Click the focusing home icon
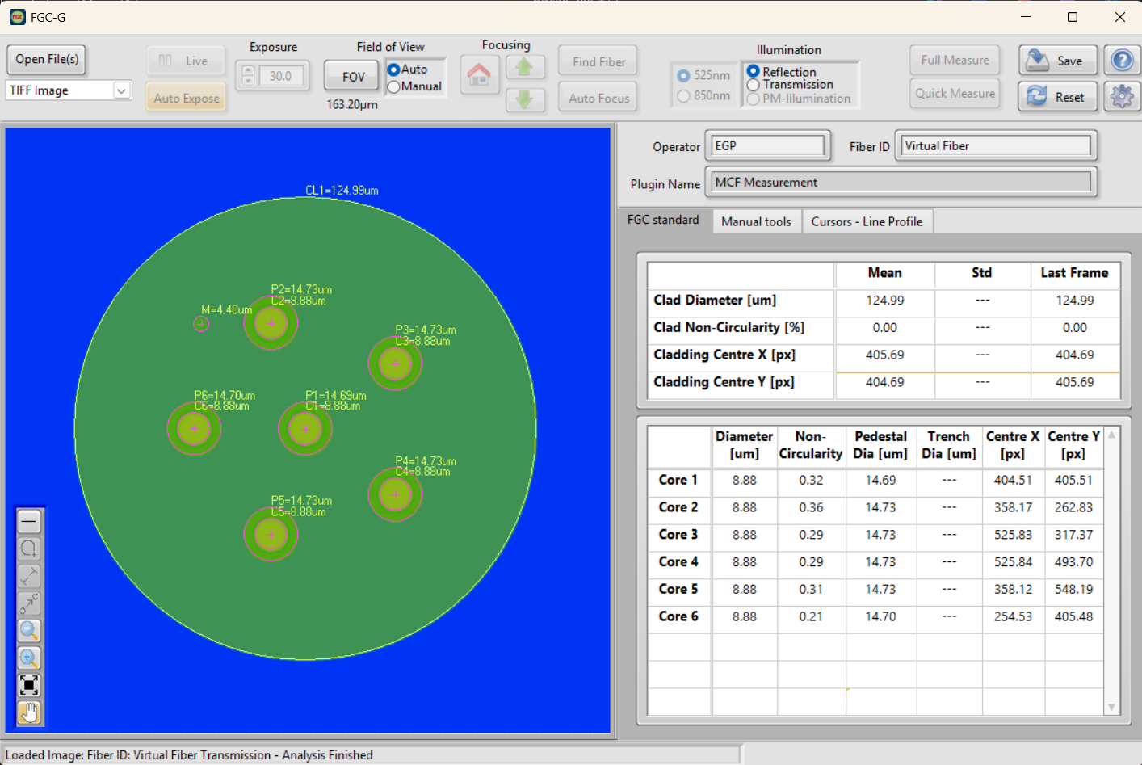 tap(479, 75)
